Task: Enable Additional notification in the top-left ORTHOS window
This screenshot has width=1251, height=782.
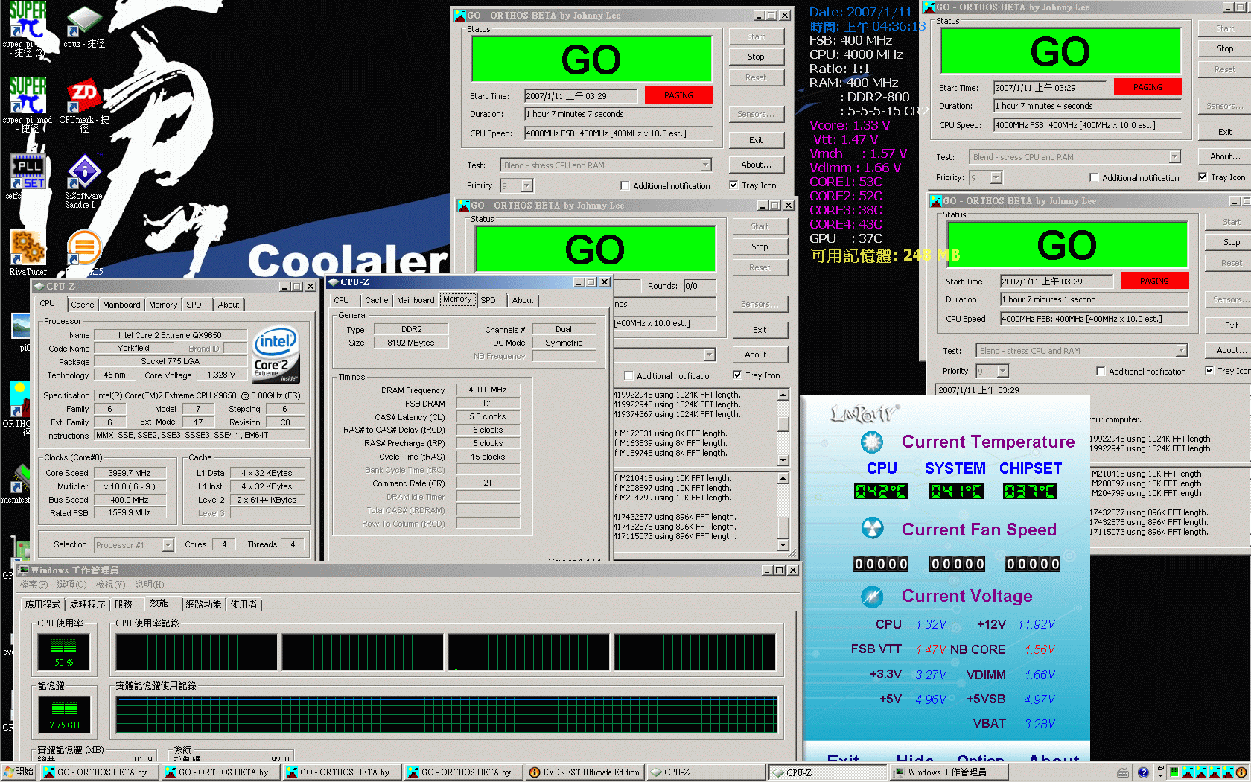Action: [x=625, y=186]
